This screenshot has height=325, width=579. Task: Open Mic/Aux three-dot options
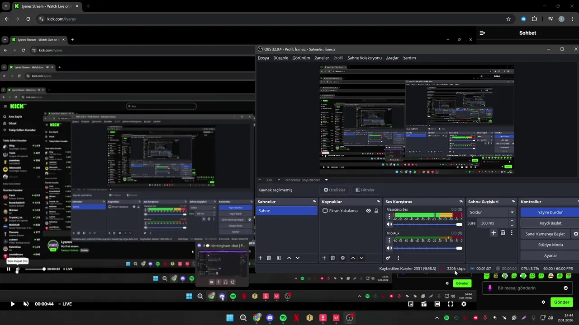point(389,240)
